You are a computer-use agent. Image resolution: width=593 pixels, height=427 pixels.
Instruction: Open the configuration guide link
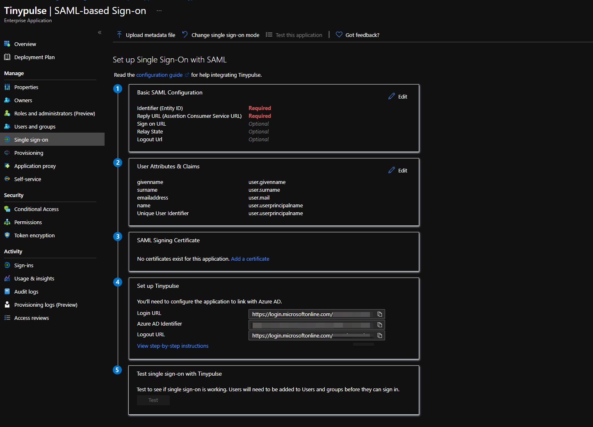(x=159, y=75)
